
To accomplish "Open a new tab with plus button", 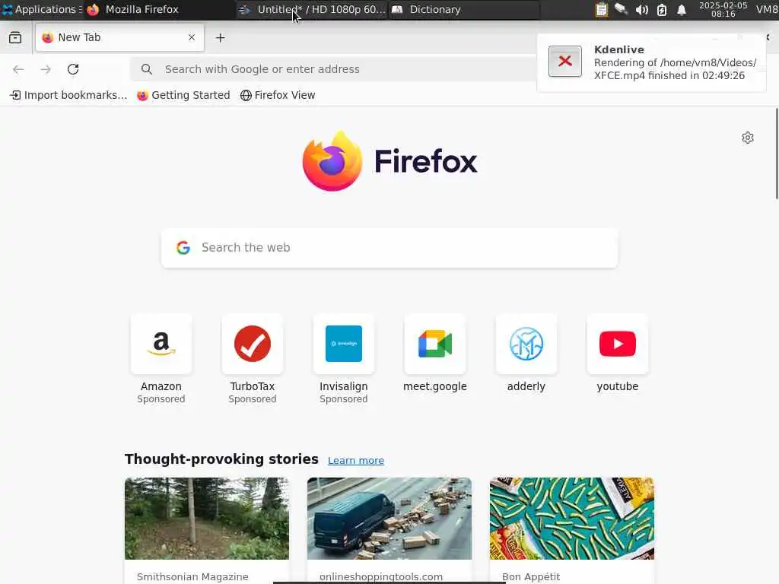I will tap(220, 38).
